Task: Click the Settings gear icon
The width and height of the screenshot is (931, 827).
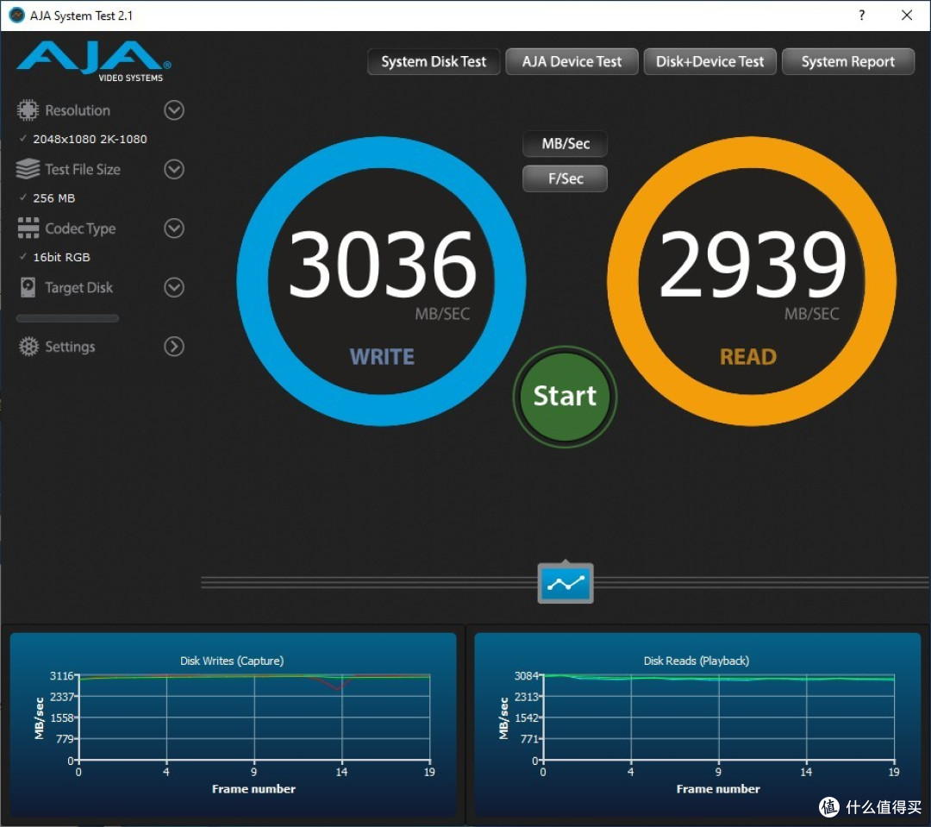Action: pos(28,347)
